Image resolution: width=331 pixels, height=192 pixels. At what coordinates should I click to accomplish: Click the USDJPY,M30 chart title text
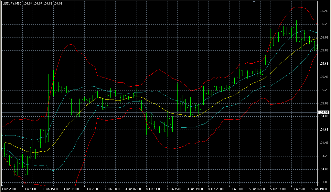(x=11, y=3)
